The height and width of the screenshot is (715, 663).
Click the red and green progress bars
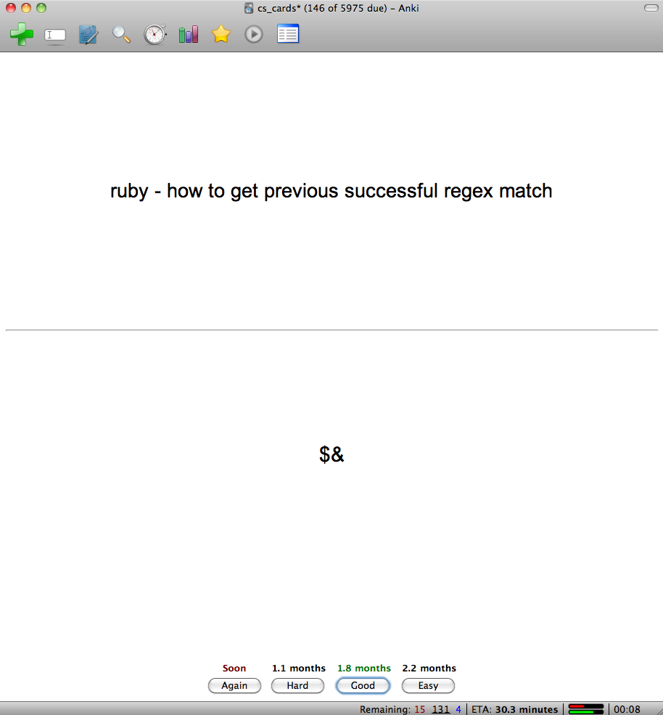pyautogui.click(x=586, y=708)
